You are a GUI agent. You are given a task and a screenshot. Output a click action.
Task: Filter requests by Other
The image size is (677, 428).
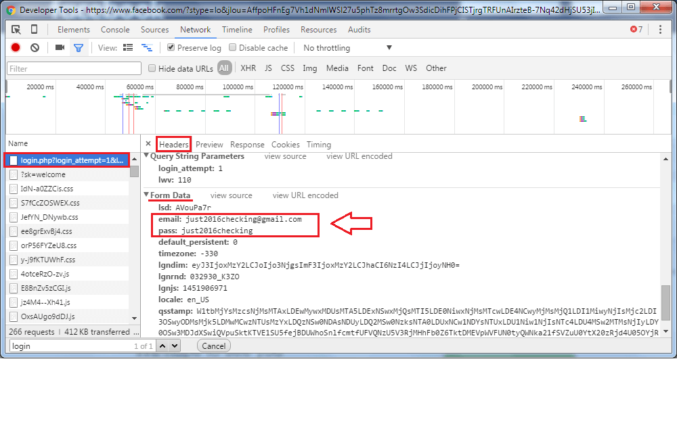[436, 68]
